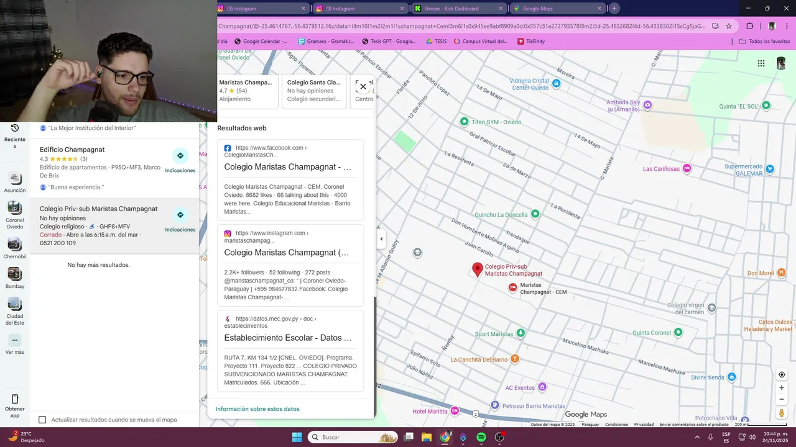Open a new browser tab

pyautogui.click(x=614, y=9)
